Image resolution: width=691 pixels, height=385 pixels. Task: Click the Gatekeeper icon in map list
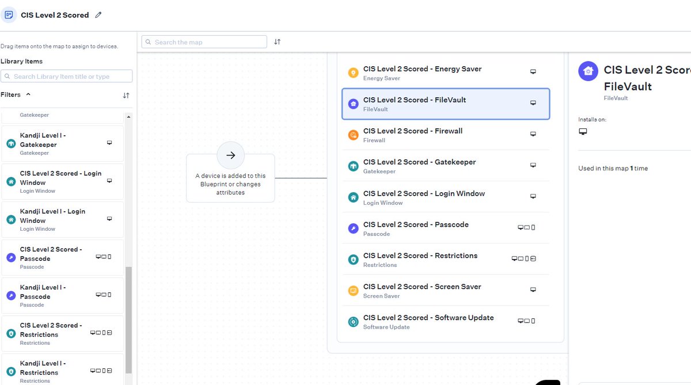(x=354, y=166)
